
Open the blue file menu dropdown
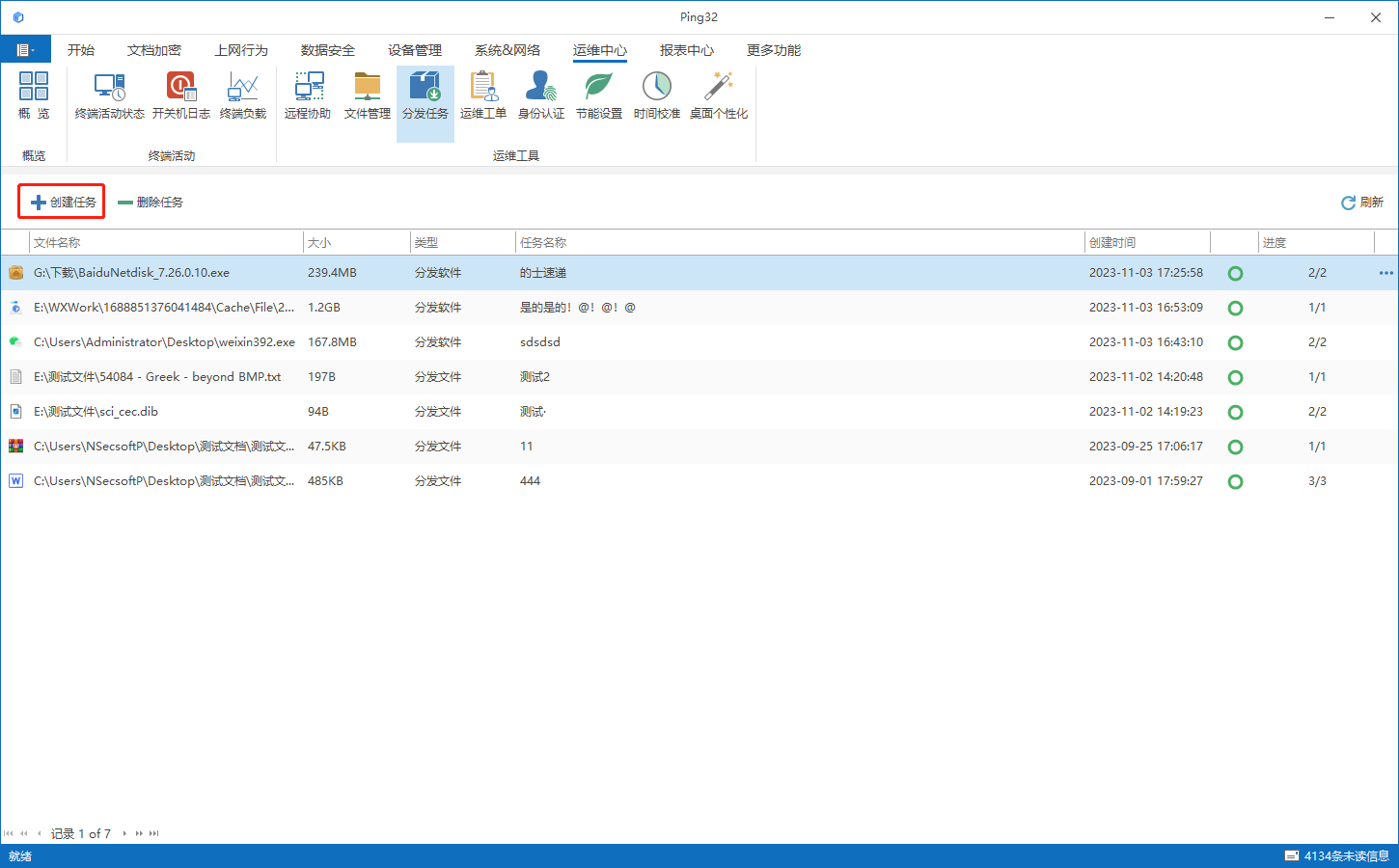pyautogui.click(x=26, y=49)
